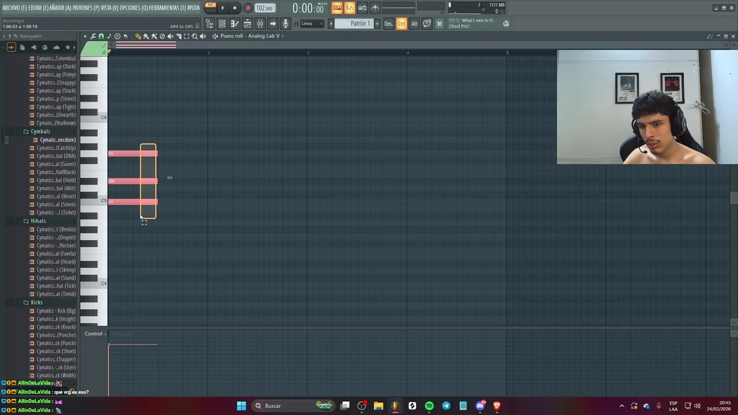Screen dimensions: 738x415
Task: Toggle the highlighted Ctrl button
Action: (401, 24)
